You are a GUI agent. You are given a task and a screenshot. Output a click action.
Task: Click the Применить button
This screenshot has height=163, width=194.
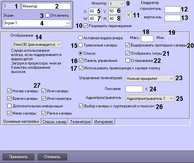pos(18,157)
